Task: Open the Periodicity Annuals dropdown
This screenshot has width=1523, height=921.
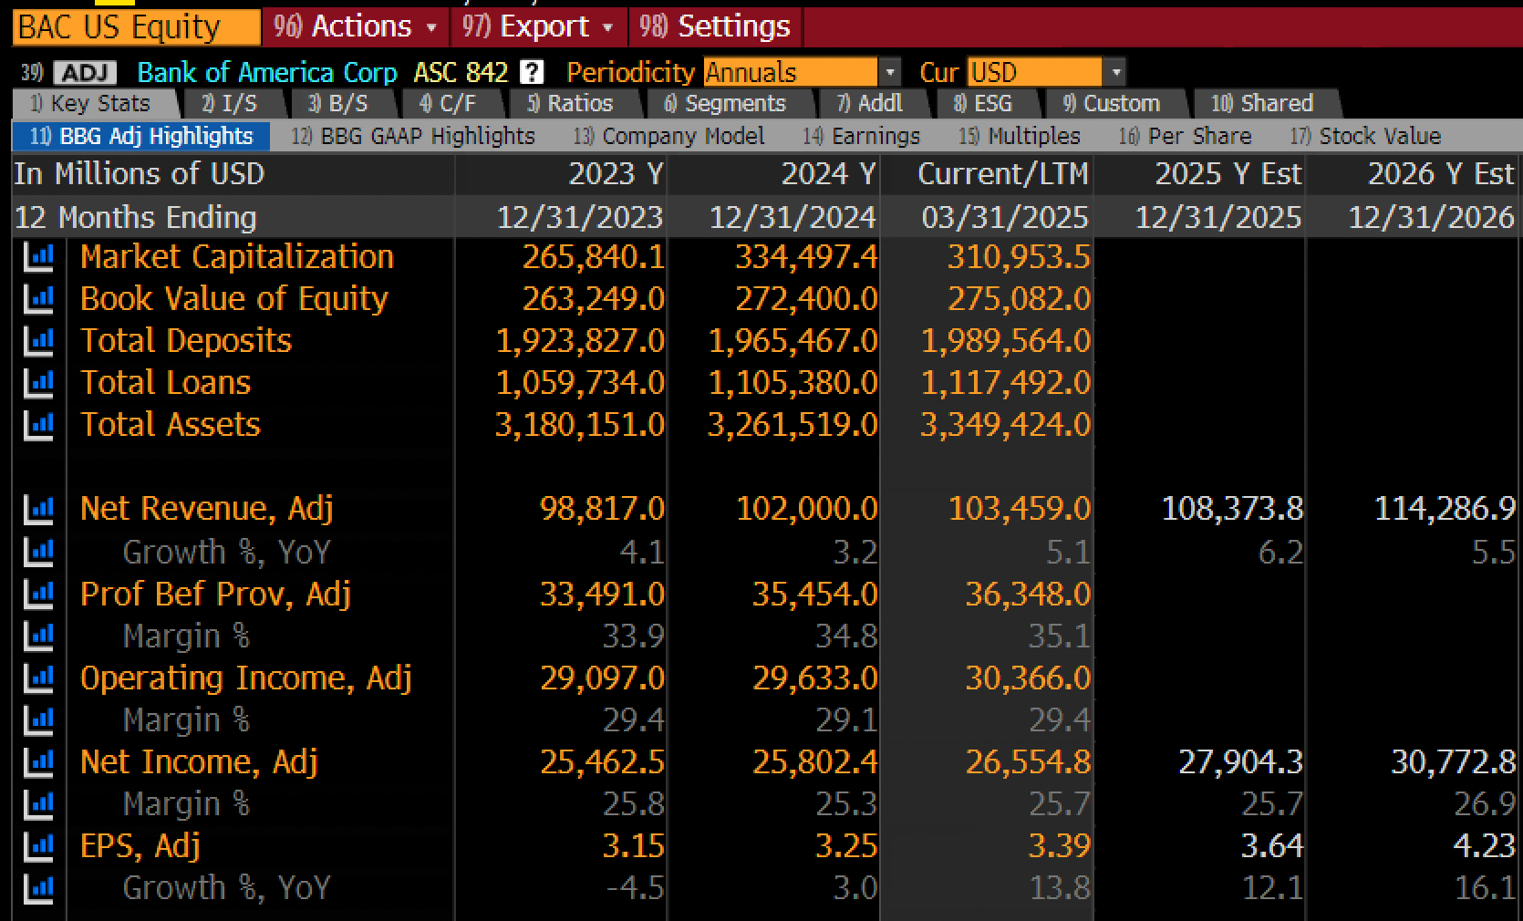Action: (x=802, y=72)
